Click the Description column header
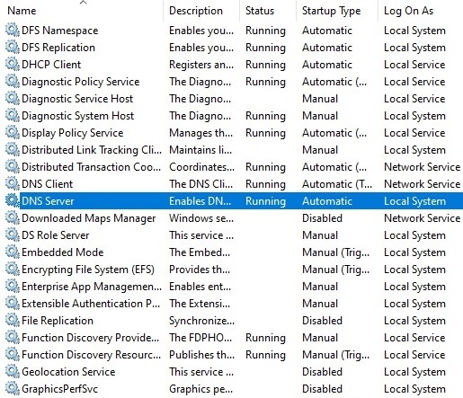 (x=196, y=11)
